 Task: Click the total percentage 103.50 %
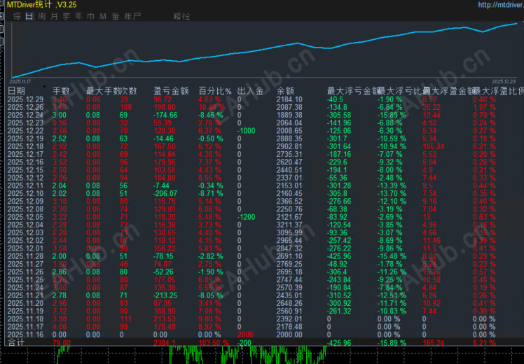[214, 342]
